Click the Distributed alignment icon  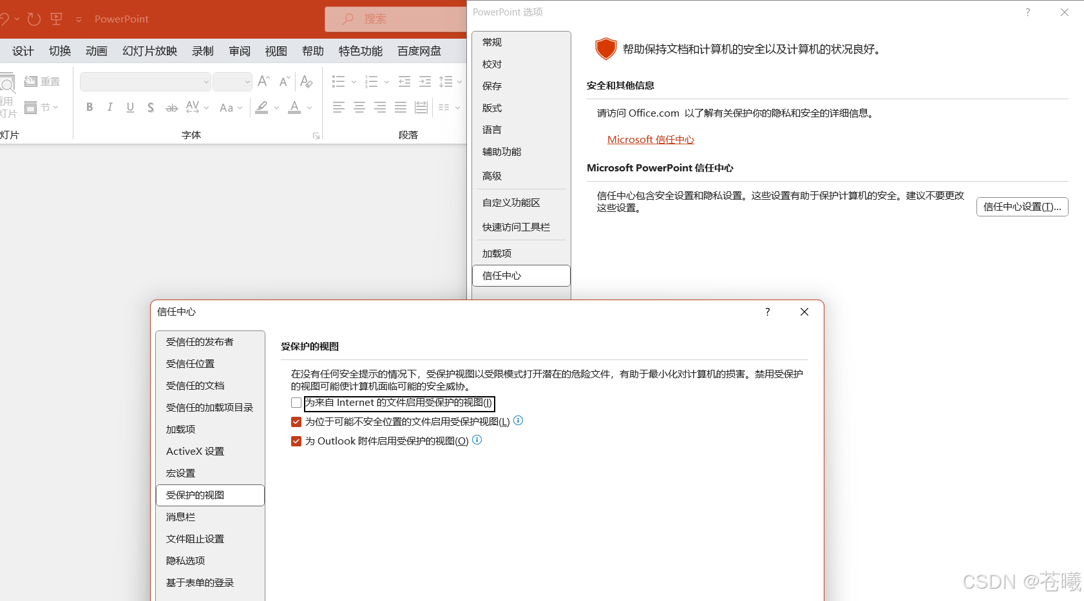(421, 108)
